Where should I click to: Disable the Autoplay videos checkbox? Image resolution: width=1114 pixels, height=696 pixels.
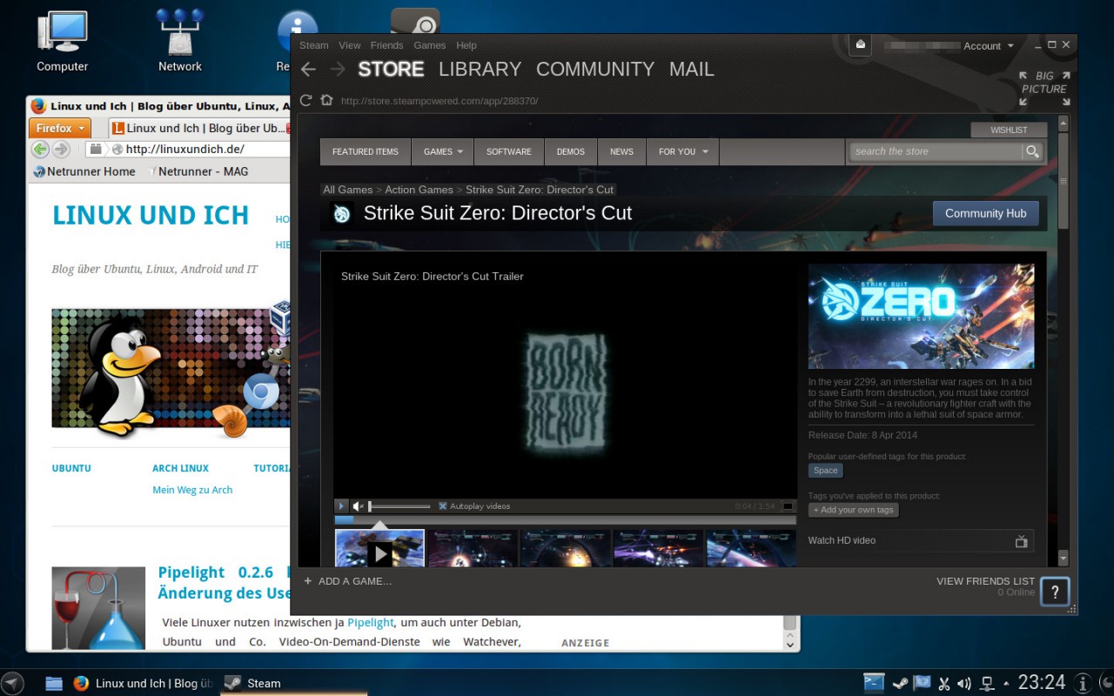pyautogui.click(x=443, y=505)
